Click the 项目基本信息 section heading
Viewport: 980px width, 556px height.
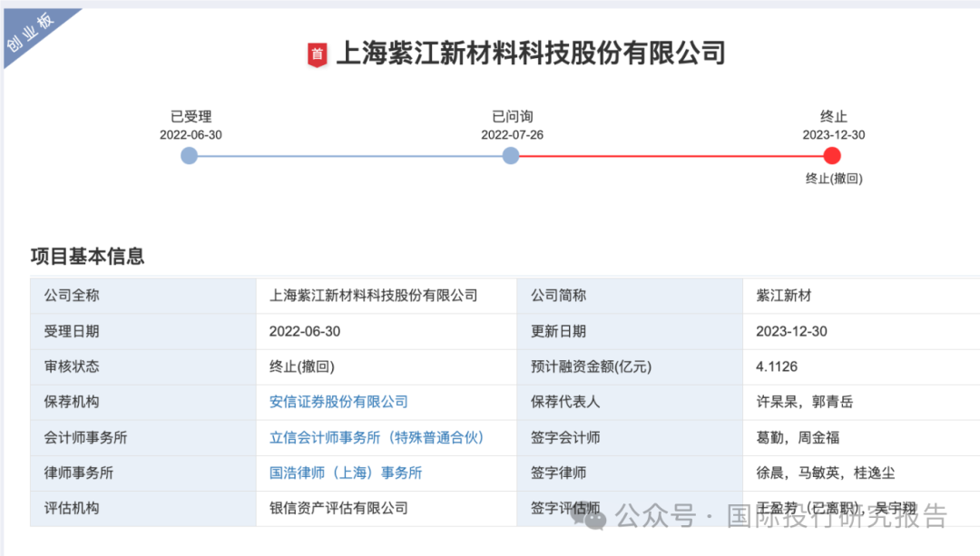87,257
